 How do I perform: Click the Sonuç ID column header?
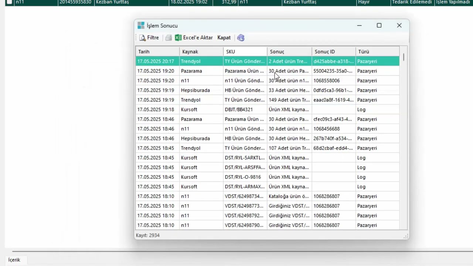334,52
